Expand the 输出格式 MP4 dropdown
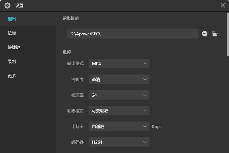Screen dimensions: 229x153 (119, 64)
